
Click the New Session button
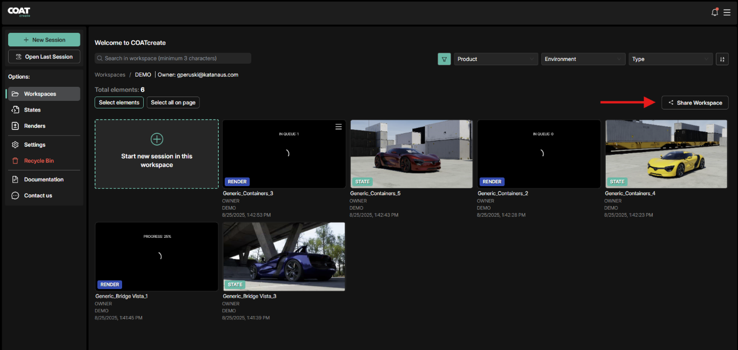coord(44,40)
